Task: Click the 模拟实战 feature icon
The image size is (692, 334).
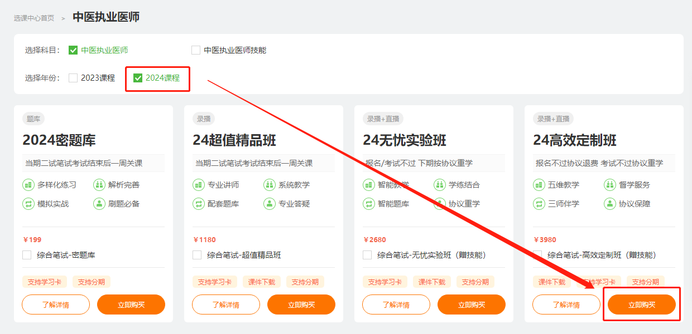Action: click(28, 204)
